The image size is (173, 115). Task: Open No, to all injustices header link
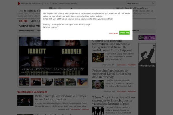[x=138, y=8]
